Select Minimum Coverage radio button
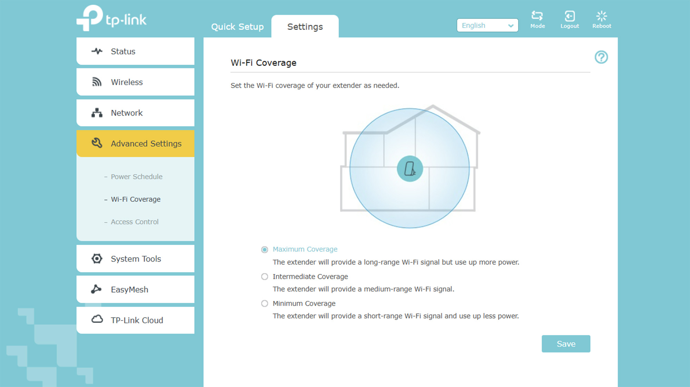This screenshot has height=387, width=690. pos(265,304)
